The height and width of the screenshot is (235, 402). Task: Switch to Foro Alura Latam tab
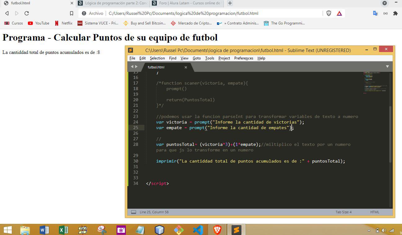[187, 3]
